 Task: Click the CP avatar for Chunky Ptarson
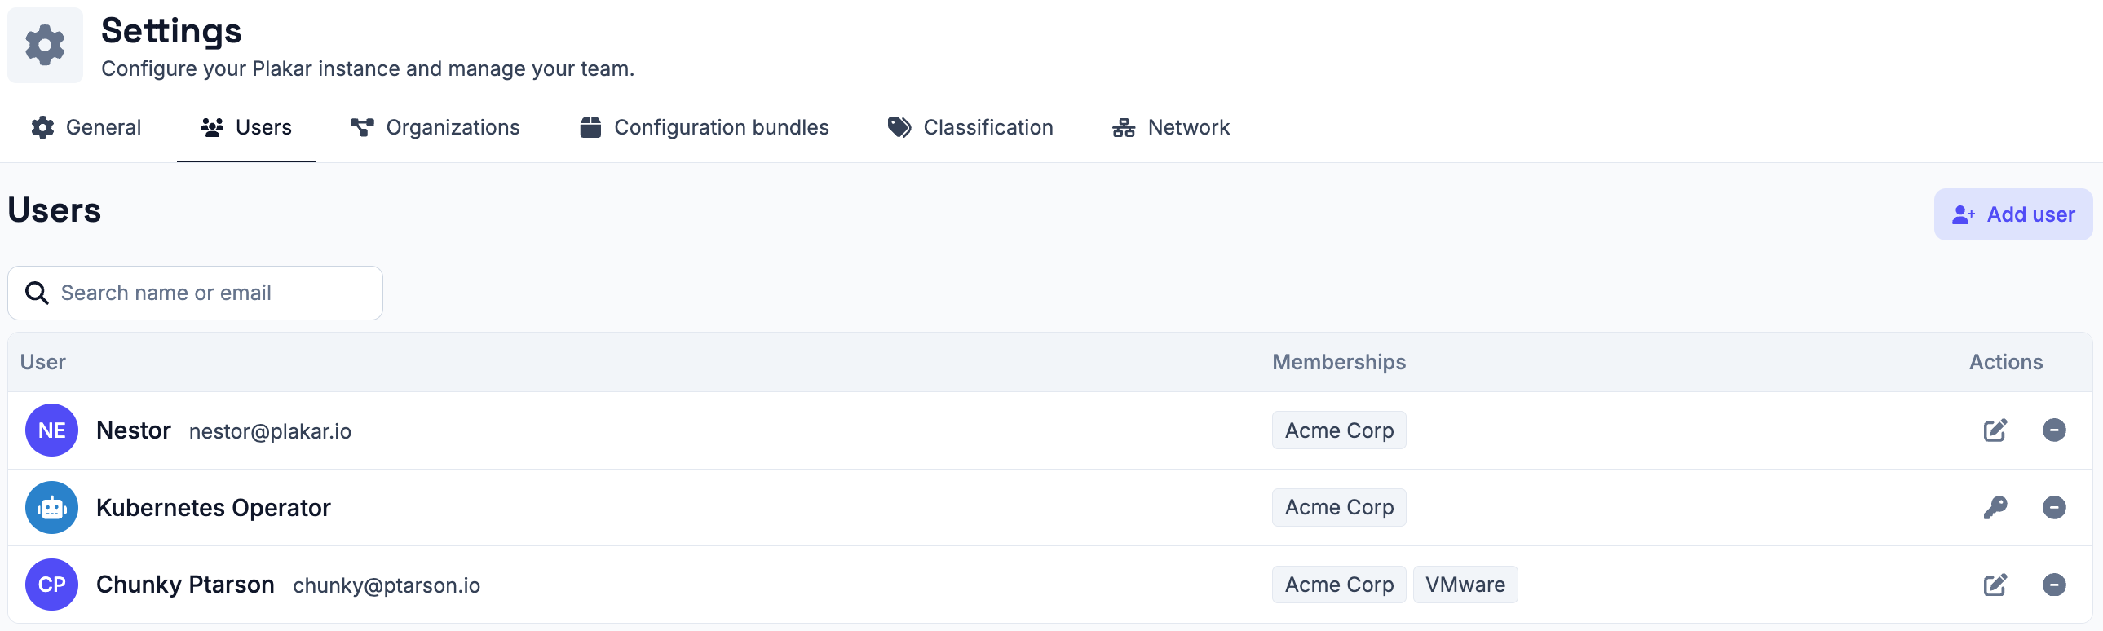[51, 585]
